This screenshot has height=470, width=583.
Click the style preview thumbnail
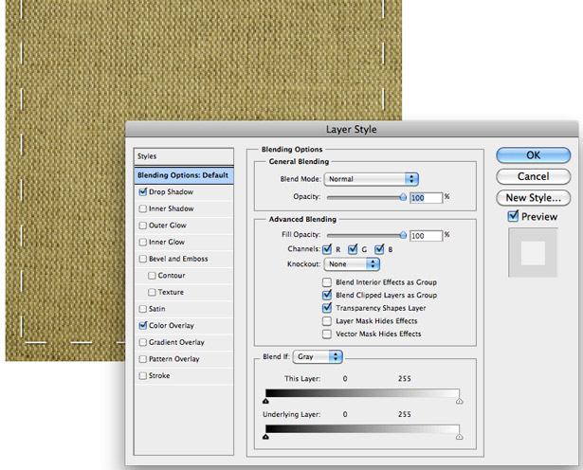pos(533,253)
